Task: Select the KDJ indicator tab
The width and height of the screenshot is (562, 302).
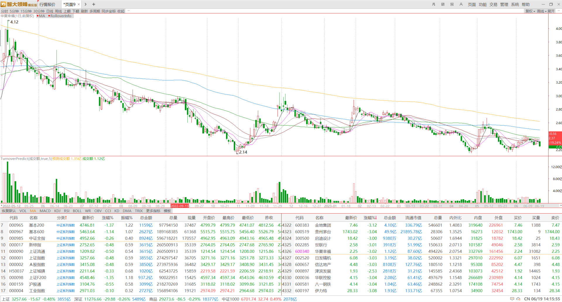Action: click(57, 211)
